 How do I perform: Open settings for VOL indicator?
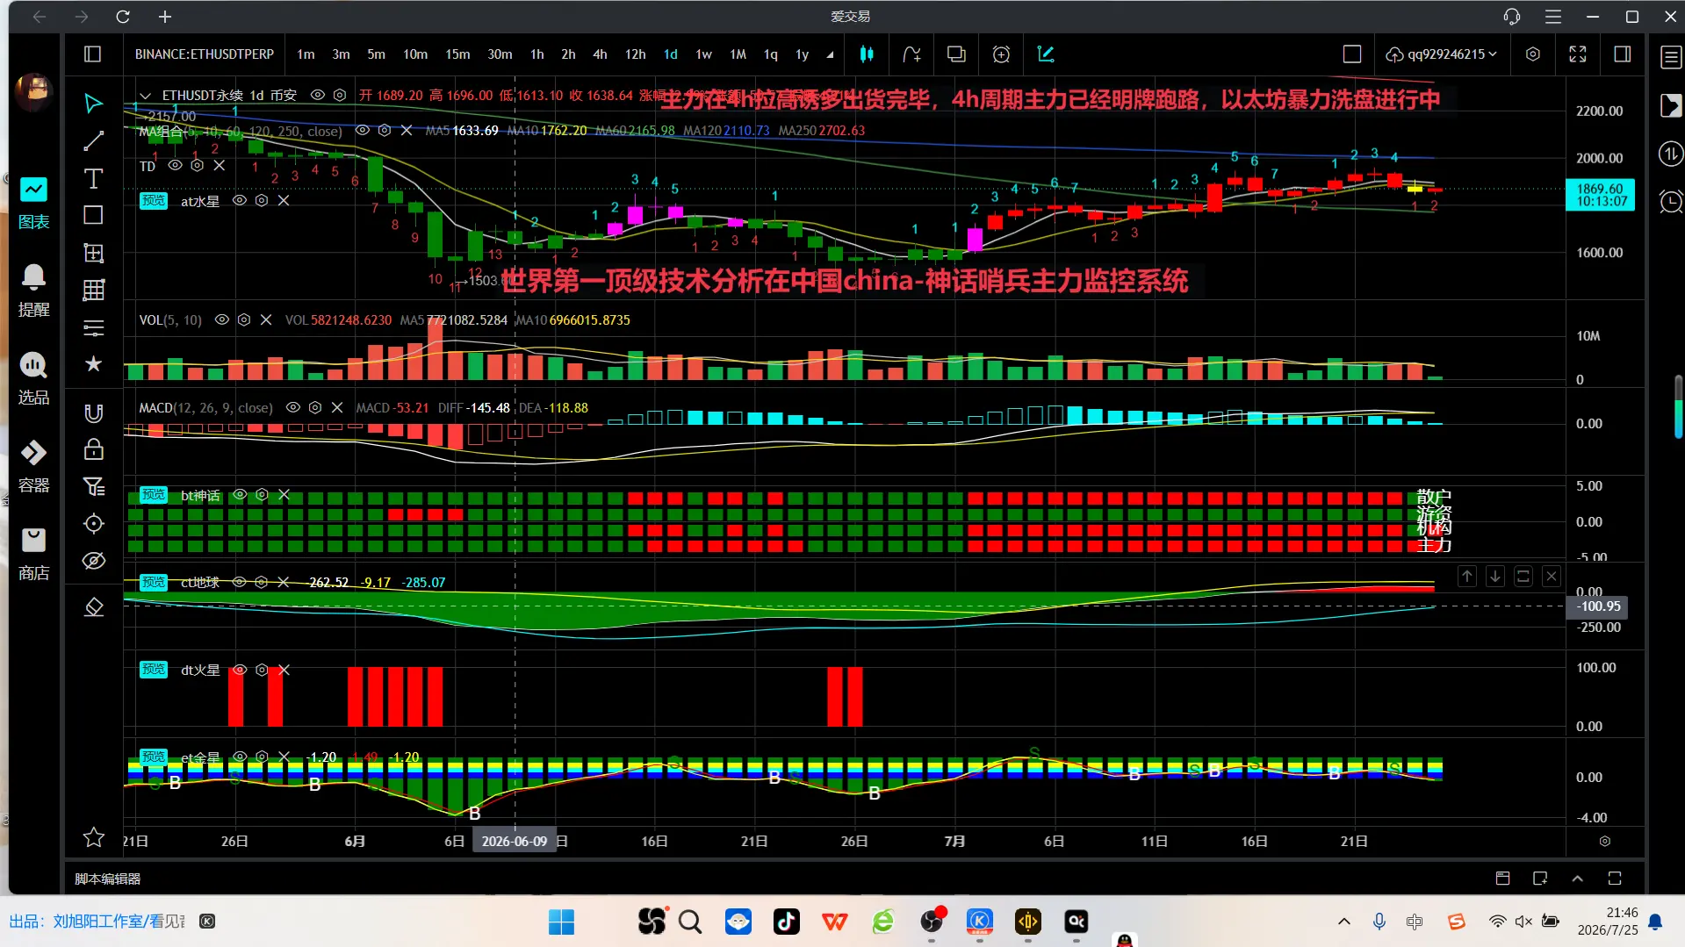244,319
